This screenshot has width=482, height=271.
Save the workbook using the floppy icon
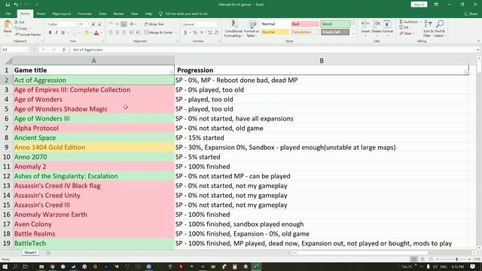pyautogui.click(x=8, y=5)
